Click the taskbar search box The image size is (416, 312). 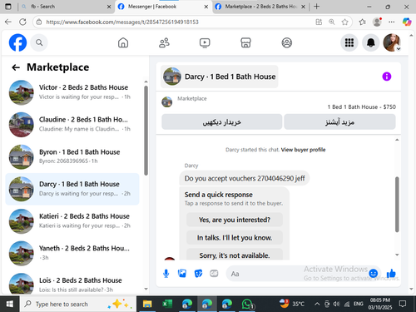(x=78, y=304)
